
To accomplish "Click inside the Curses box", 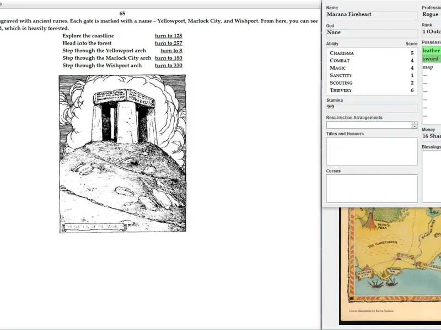I will (x=372, y=189).
